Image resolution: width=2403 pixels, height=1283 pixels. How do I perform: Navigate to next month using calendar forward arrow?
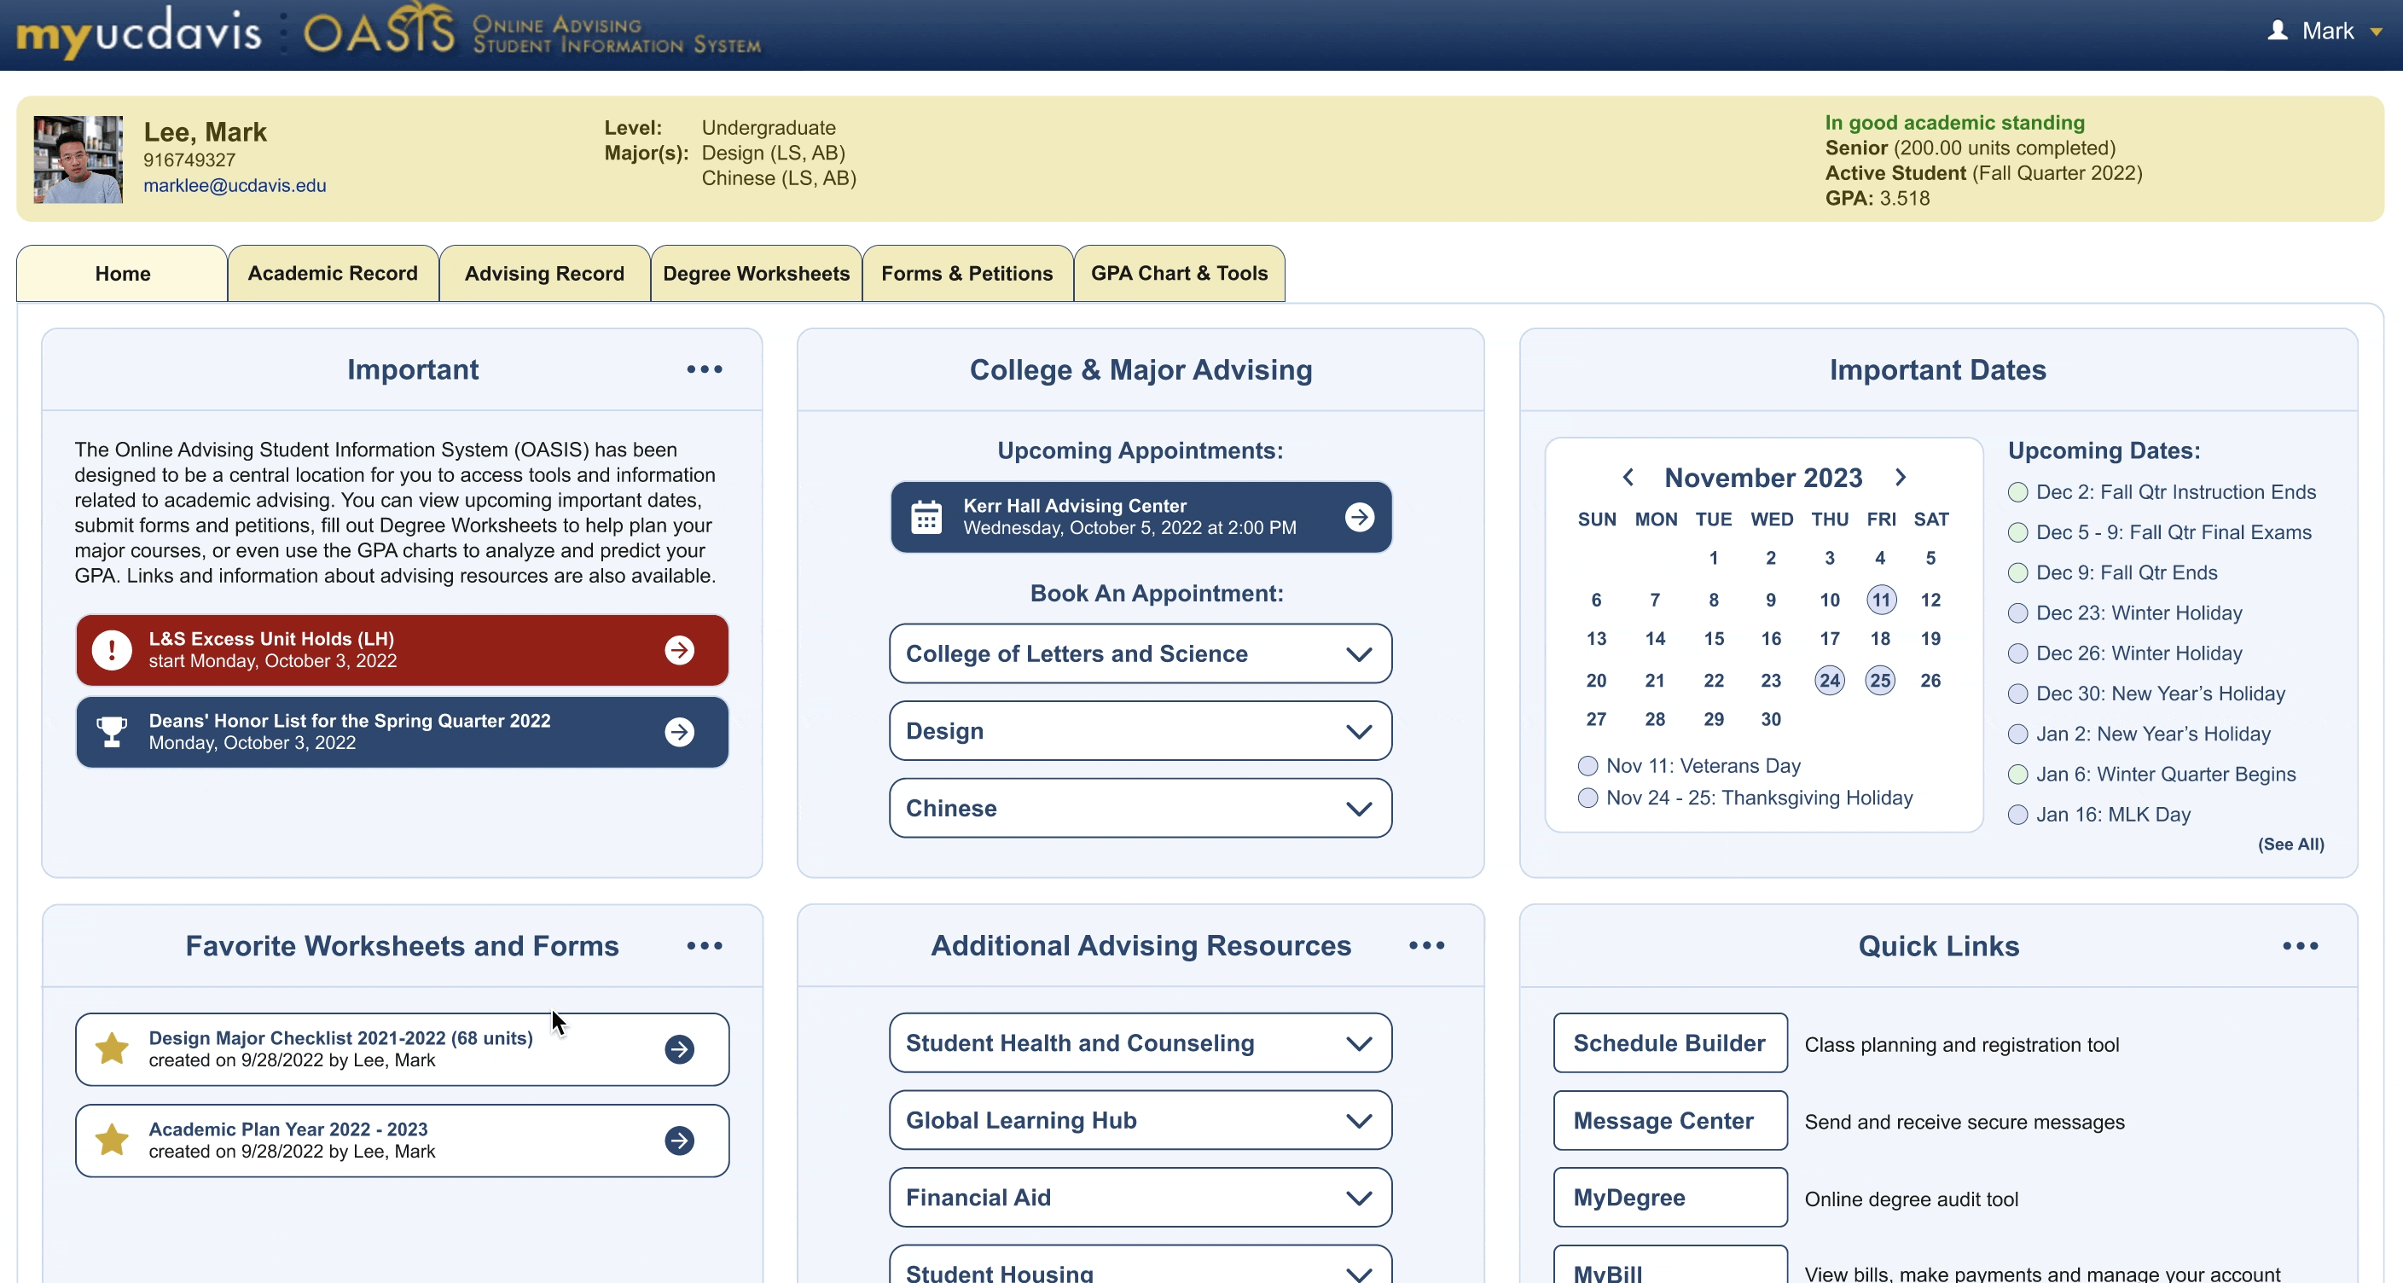1902,477
